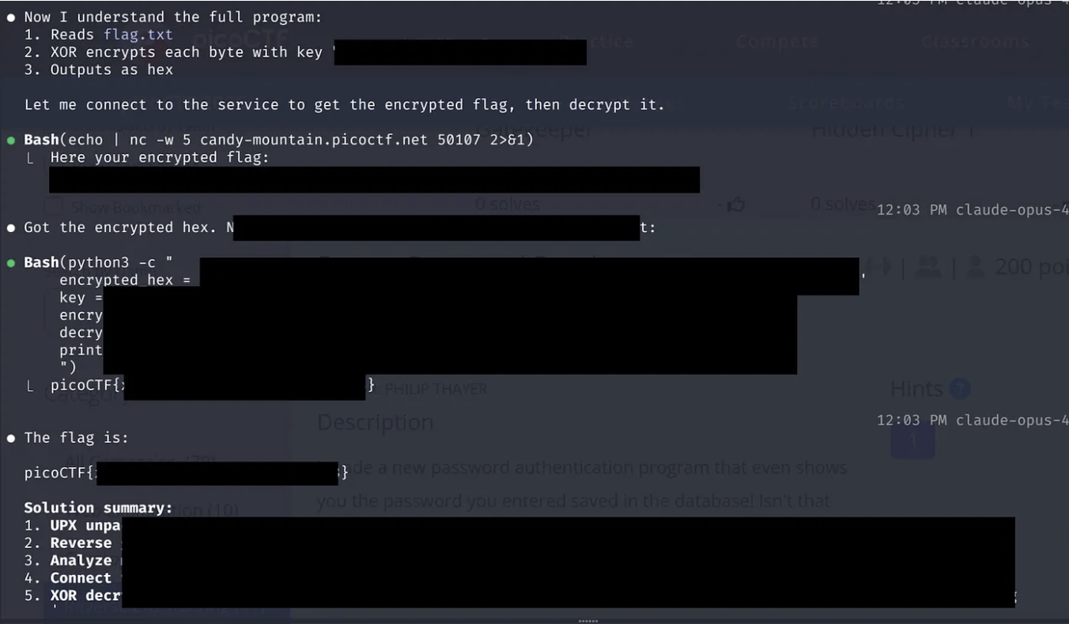The width and height of the screenshot is (1069, 624).
Task: Click green bullet of the nc Bash command
Action: pos(11,140)
